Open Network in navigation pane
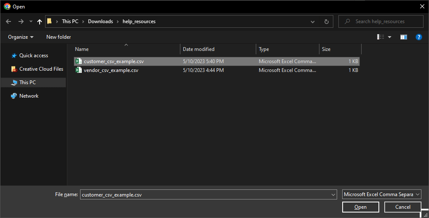Screen dimensions: 429x218 pos(29,96)
